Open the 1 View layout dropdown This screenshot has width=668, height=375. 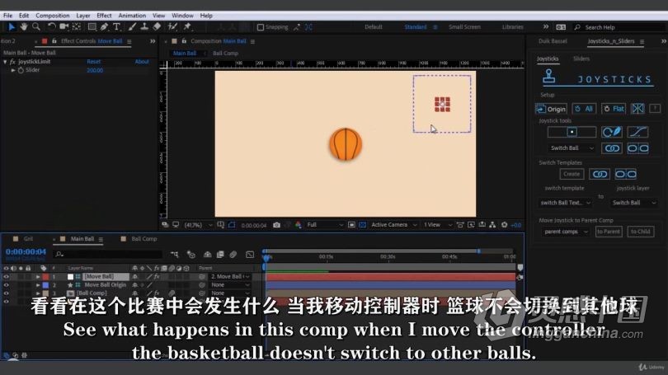point(437,225)
